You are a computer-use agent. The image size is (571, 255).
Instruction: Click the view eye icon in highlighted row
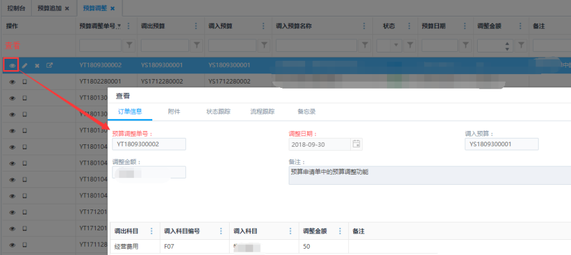11,65
